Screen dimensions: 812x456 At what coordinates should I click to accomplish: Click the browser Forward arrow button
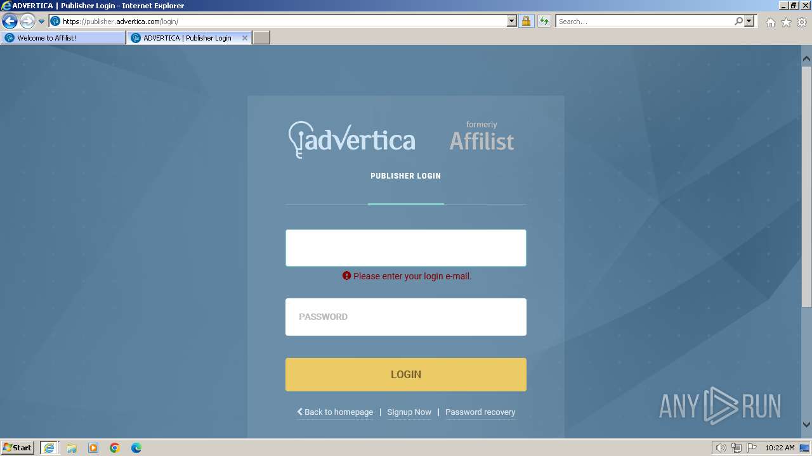27,22
